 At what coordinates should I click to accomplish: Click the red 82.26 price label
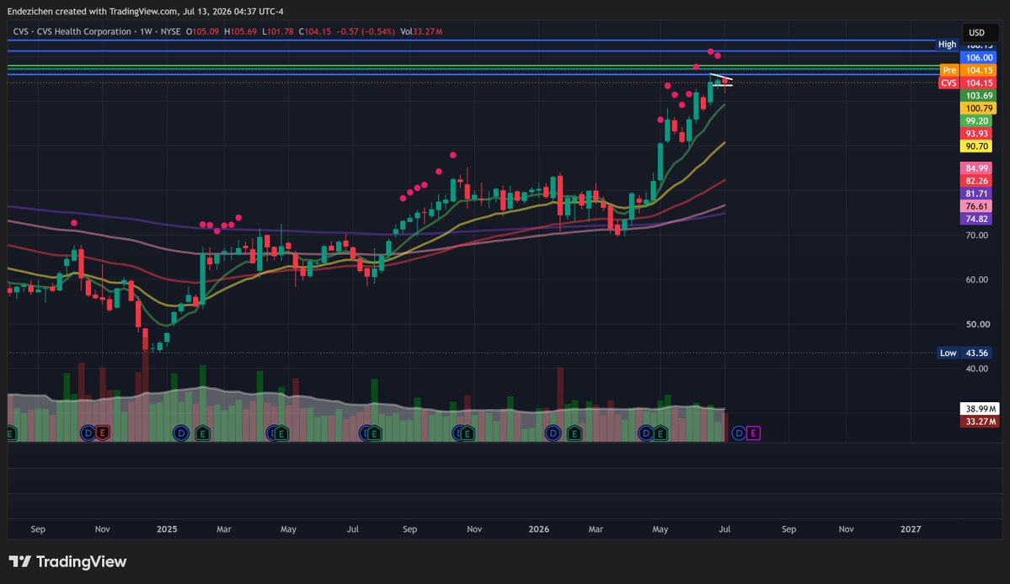[976, 181]
